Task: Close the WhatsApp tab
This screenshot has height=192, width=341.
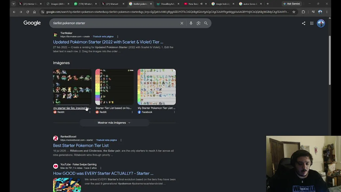Action: (96, 4)
